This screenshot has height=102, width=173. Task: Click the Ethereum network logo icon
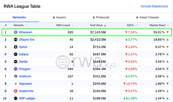click(x=16, y=32)
